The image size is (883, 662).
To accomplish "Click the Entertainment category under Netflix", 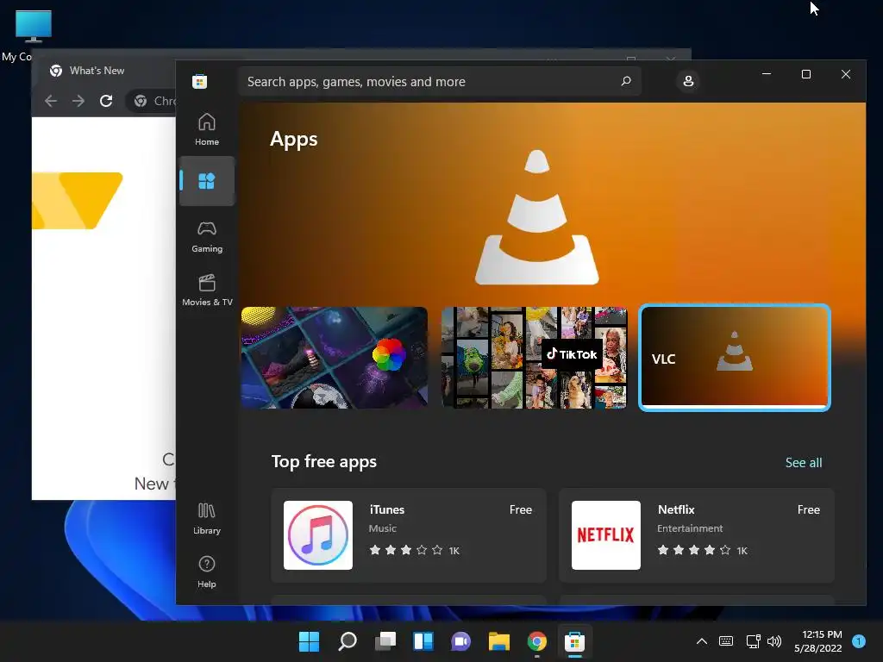I will point(689,528).
